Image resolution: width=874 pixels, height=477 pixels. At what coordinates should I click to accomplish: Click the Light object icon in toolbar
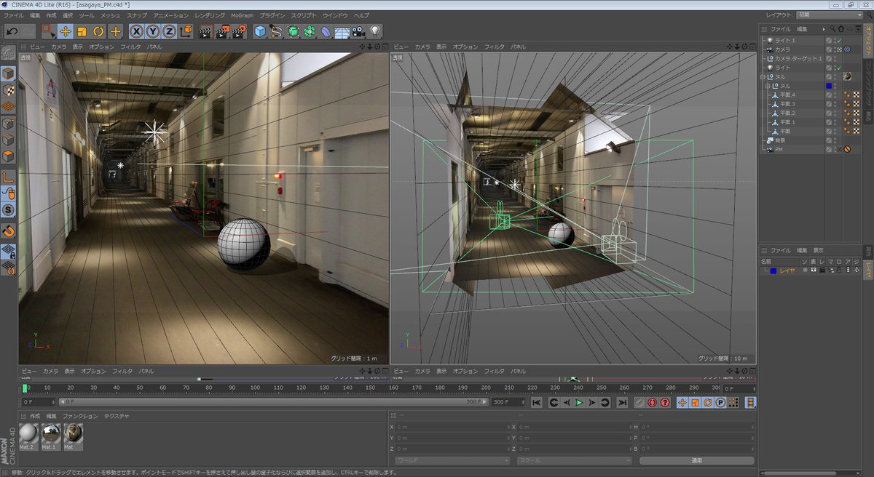click(x=375, y=31)
